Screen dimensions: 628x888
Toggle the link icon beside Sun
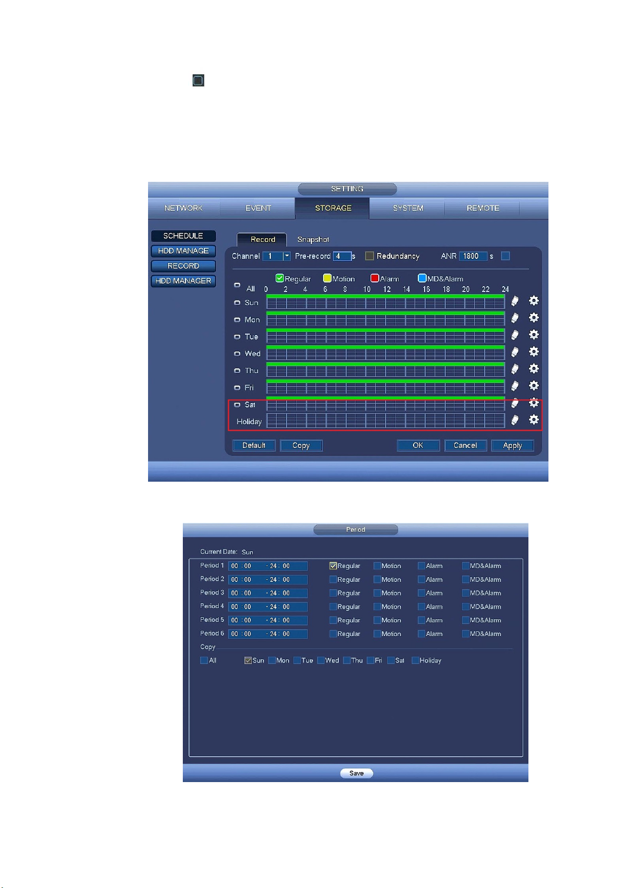click(x=237, y=303)
